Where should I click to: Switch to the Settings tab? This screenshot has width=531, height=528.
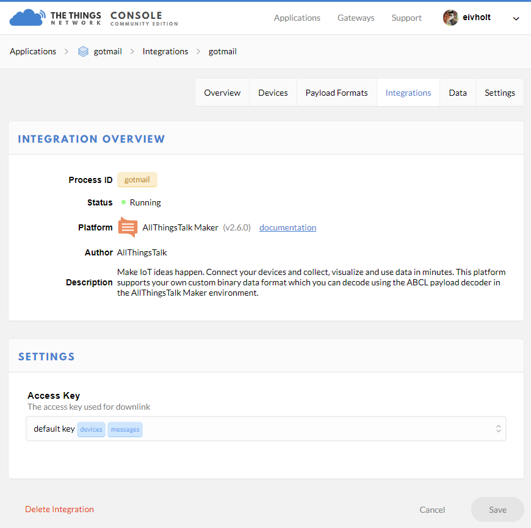coord(499,93)
